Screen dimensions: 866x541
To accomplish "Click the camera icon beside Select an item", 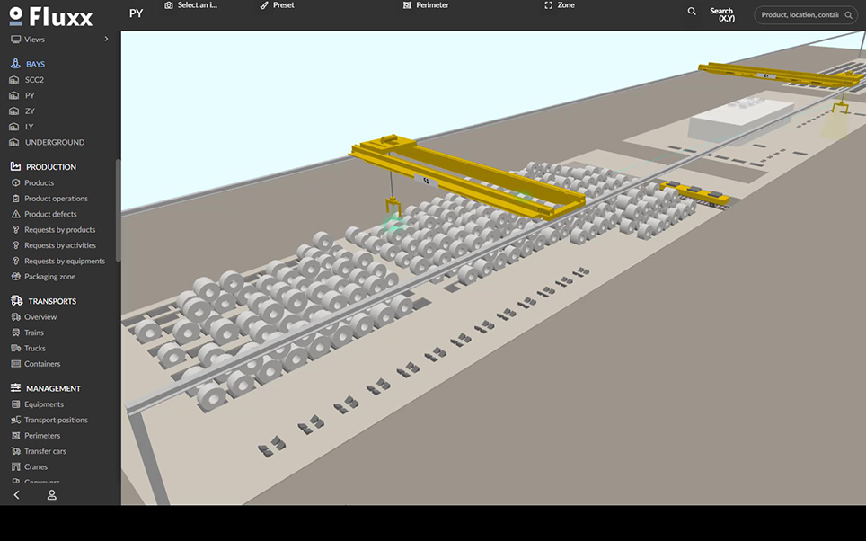I will (x=169, y=5).
